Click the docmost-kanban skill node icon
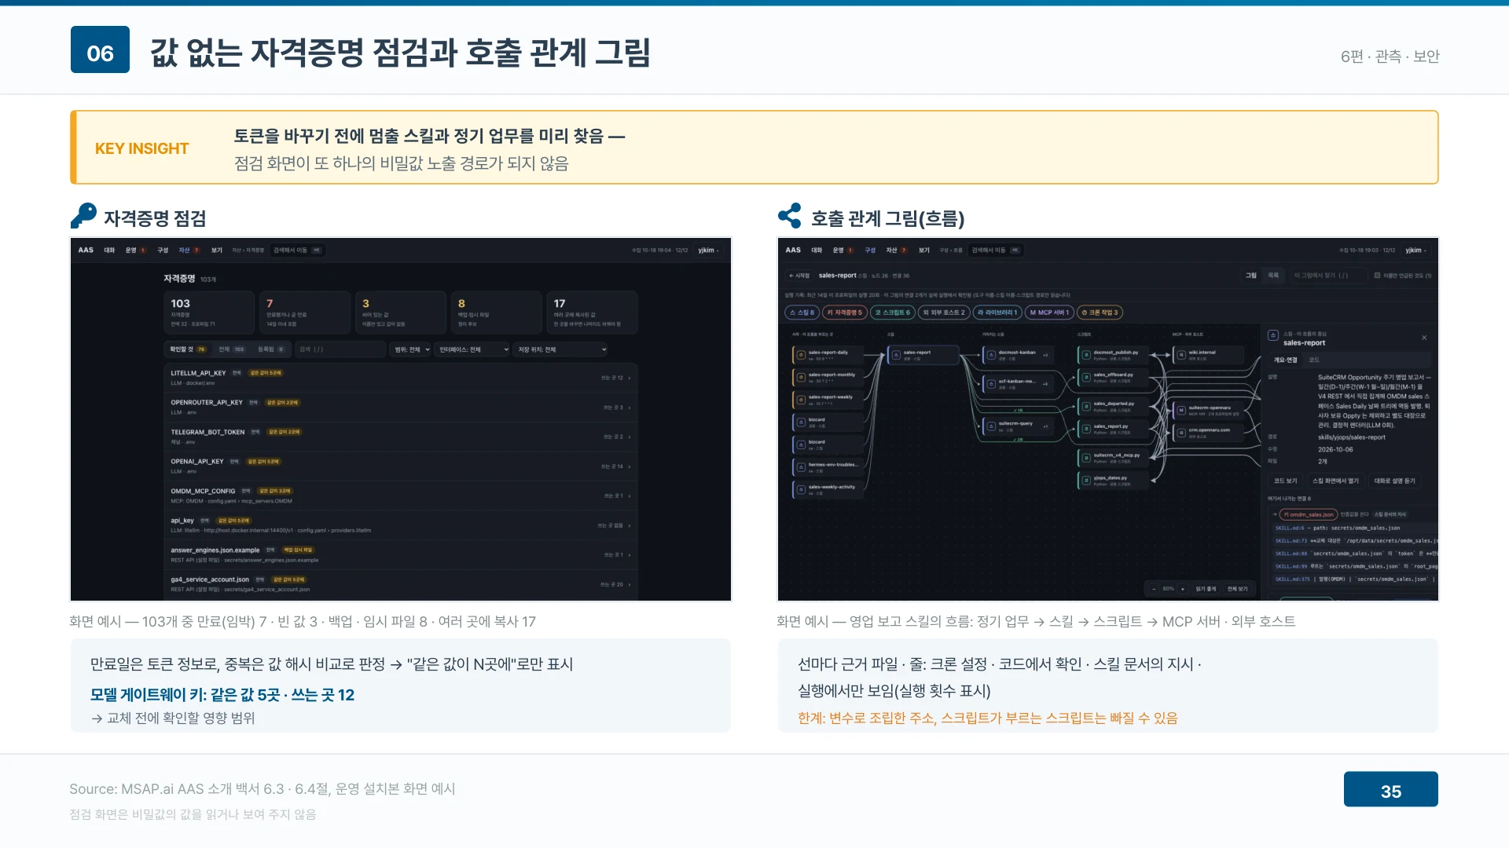Screen dimensions: 1509x848 click(991, 355)
